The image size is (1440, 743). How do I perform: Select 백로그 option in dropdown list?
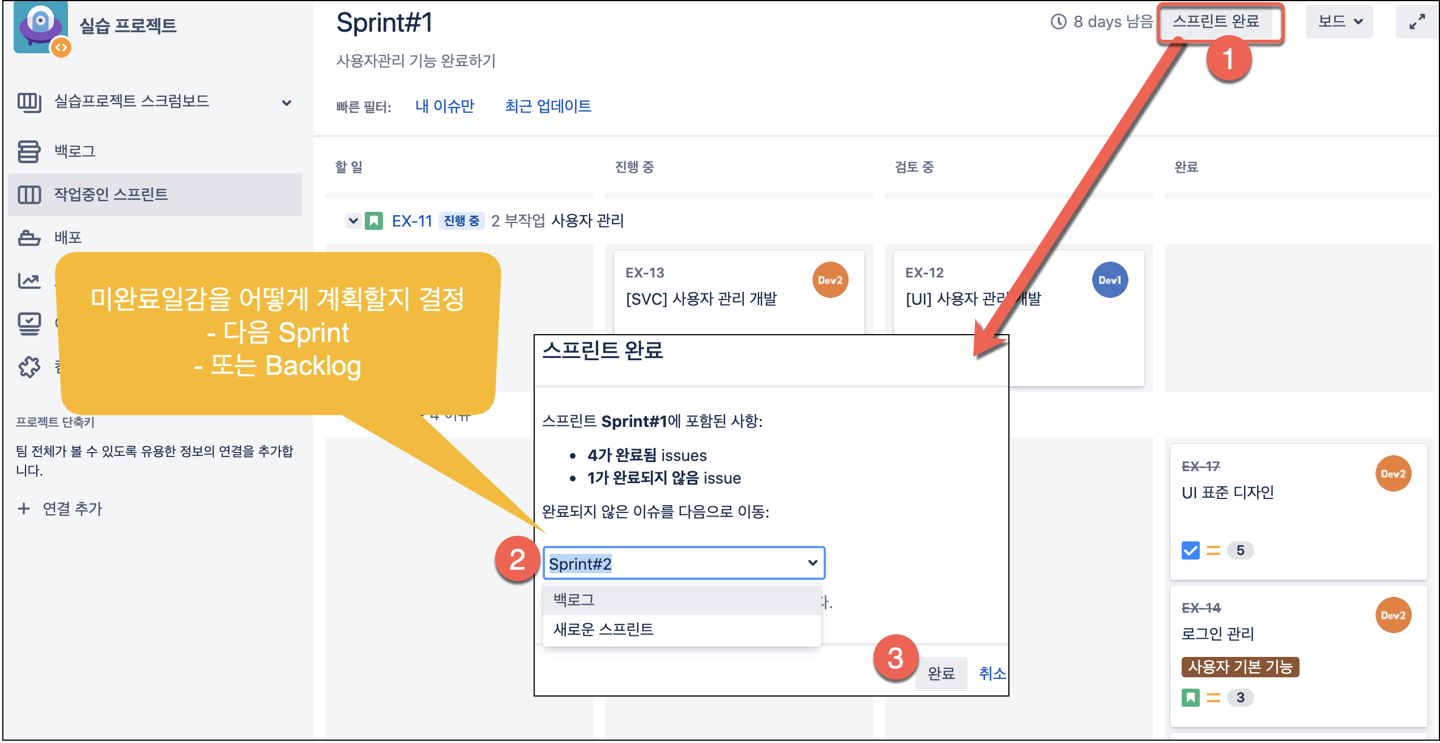click(681, 600)
